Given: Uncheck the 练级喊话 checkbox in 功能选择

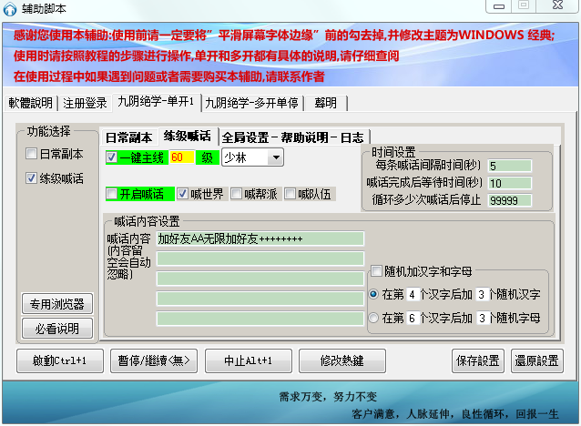Looking at the screenshot, I should tap(31, 178).
